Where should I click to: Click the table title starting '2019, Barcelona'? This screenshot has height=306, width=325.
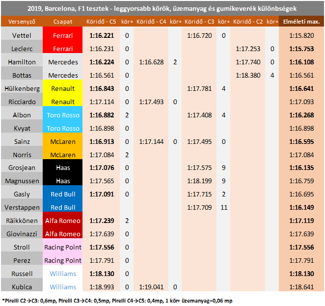(x=162, y=8)
